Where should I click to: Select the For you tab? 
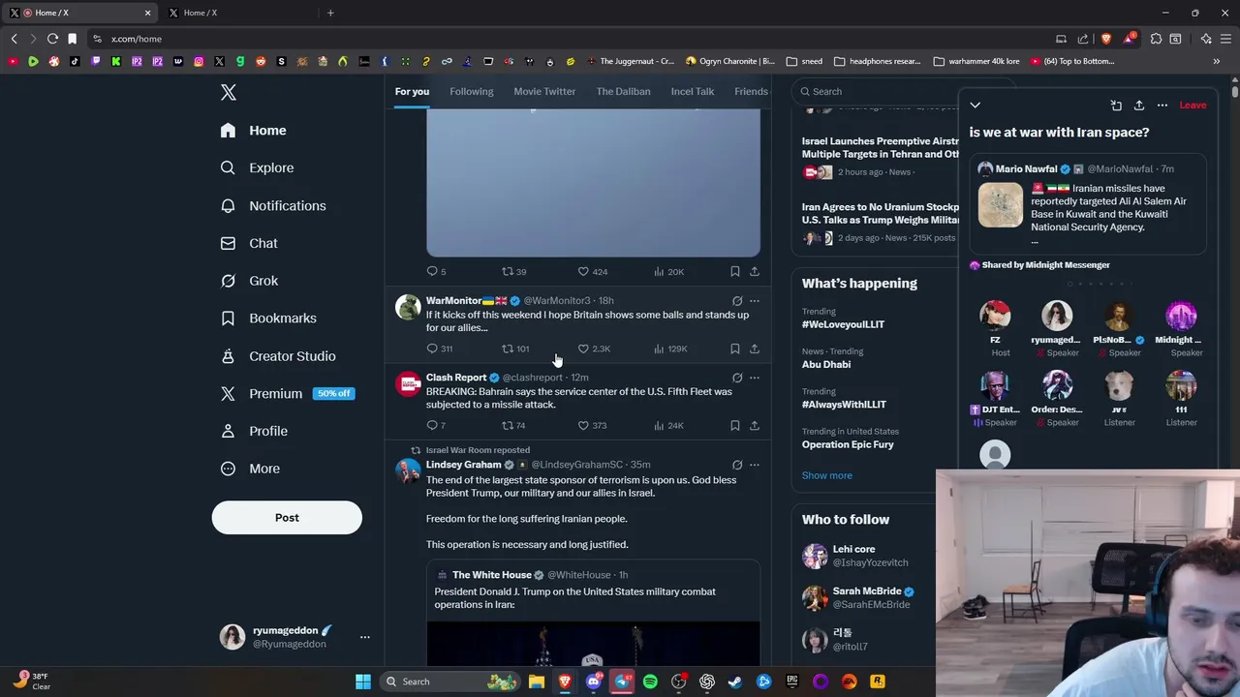pos(412,91)
